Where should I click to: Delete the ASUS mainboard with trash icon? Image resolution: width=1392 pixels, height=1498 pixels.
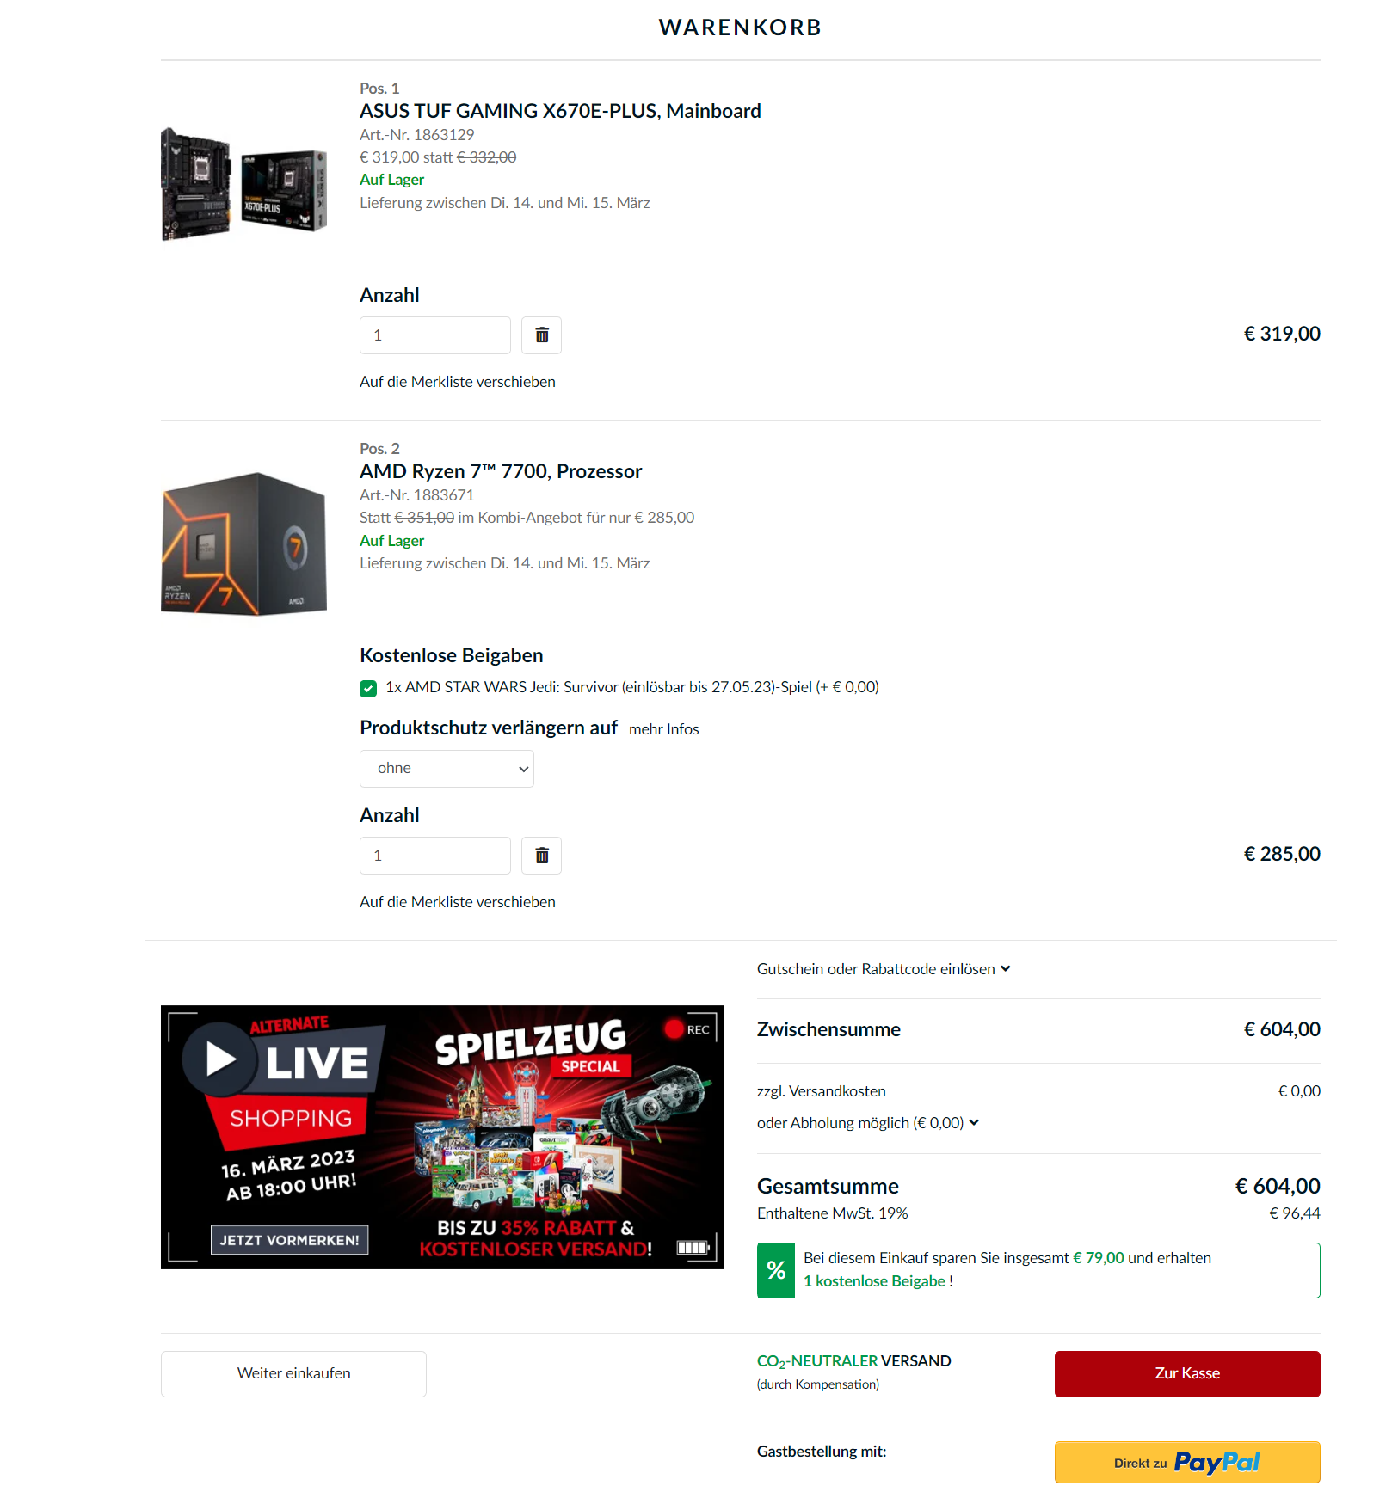click(x=541, y=335)
